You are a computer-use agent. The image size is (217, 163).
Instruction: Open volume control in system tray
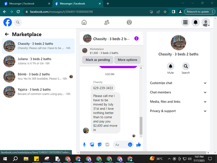coord(190,159)
